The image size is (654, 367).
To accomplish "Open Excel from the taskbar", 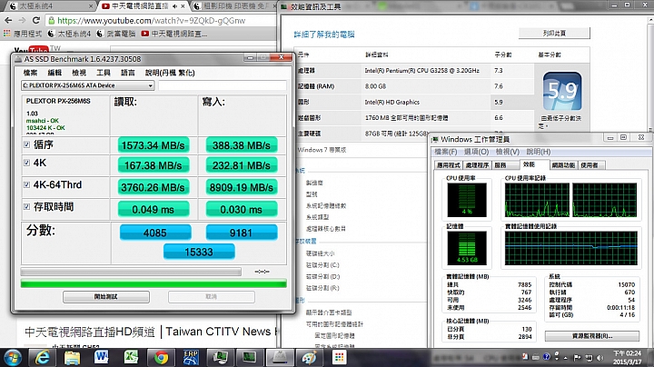I will [x=131, y=357].
